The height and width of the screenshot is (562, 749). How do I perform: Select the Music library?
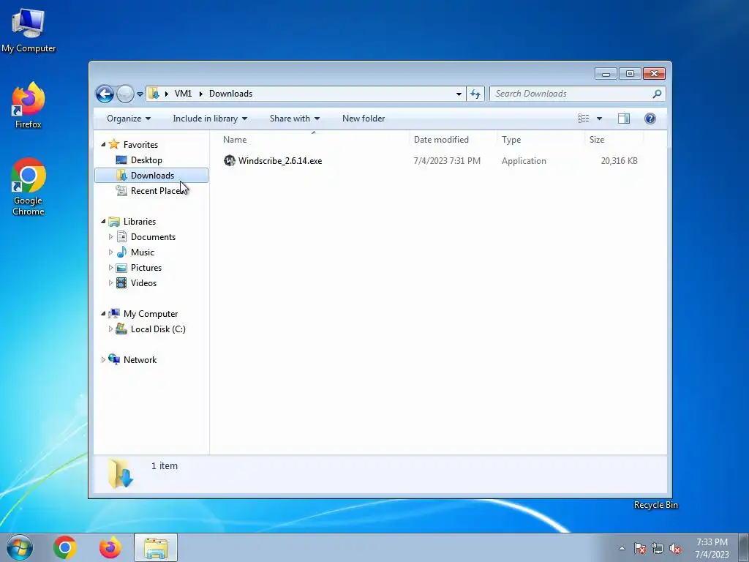tap(143, 252)
